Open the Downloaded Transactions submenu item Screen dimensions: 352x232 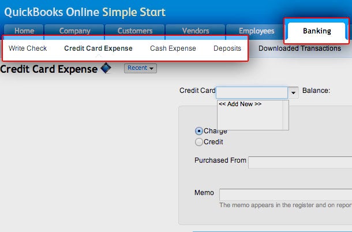[x=299, y=48]
